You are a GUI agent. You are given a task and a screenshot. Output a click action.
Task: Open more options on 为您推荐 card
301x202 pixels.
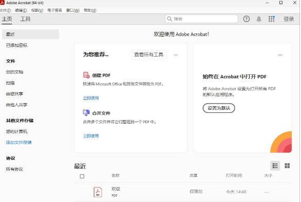point(176,55)
